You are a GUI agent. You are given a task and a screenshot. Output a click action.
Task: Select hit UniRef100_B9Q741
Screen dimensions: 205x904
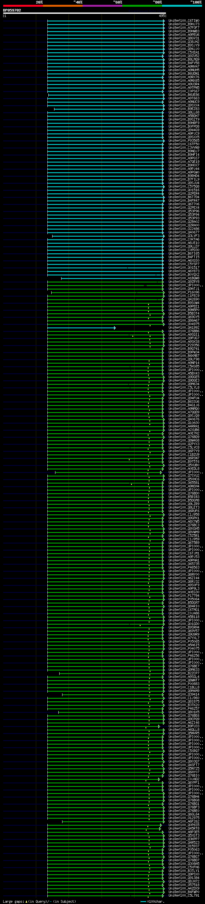184,349
